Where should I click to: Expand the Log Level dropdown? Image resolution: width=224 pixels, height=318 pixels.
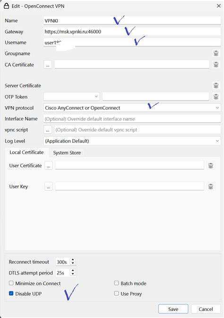tap(132, 141)
